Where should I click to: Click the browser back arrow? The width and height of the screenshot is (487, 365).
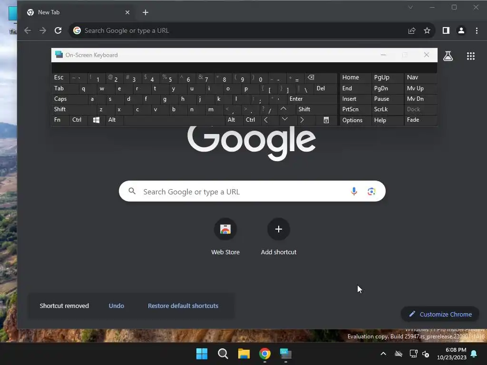pyautogui.click(x=28, y=30)
